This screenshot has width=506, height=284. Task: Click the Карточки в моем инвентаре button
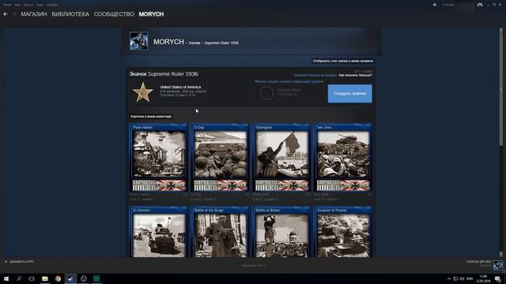point(151,117)
